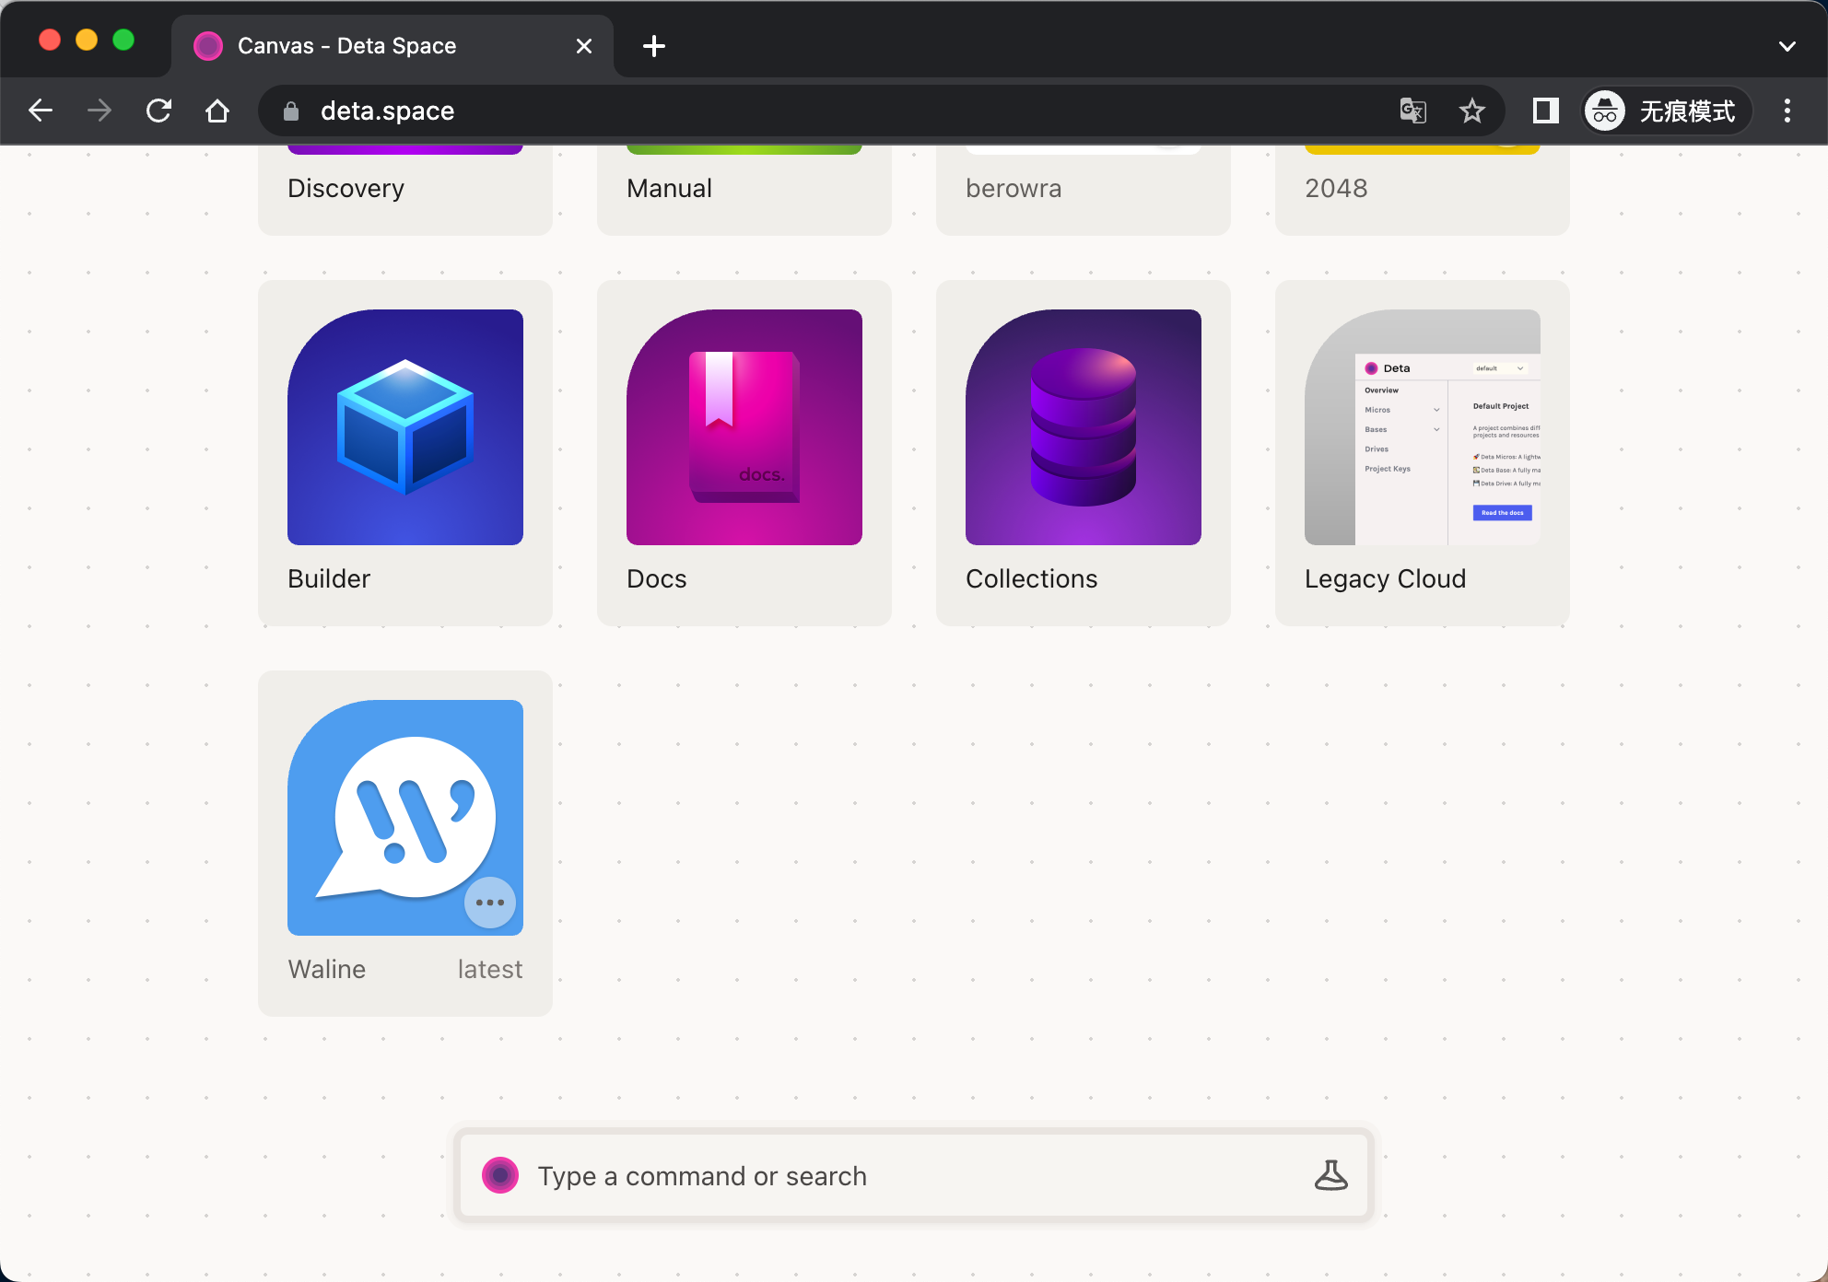The height and width of the screenshot is (1282, 1828).
Task: Click the command or search input
Action: 912,1175
